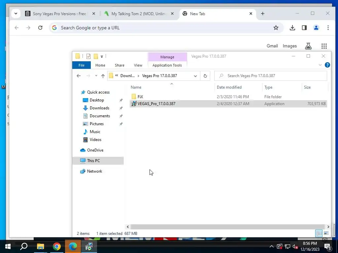Image resolution: width=338 pixels, height=253 pixels.
Task: Open a new Chrome tab
Action: pos(262,14)
